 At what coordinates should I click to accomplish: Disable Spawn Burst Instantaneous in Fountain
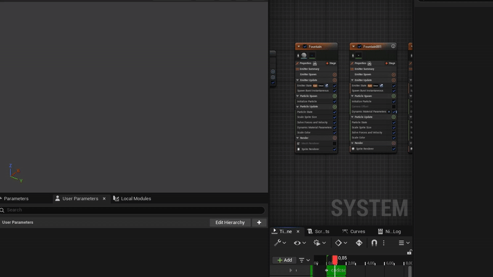coord(335,90)
